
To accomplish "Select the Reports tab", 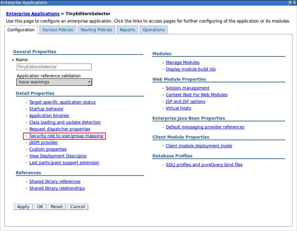I will click(127, 30).
